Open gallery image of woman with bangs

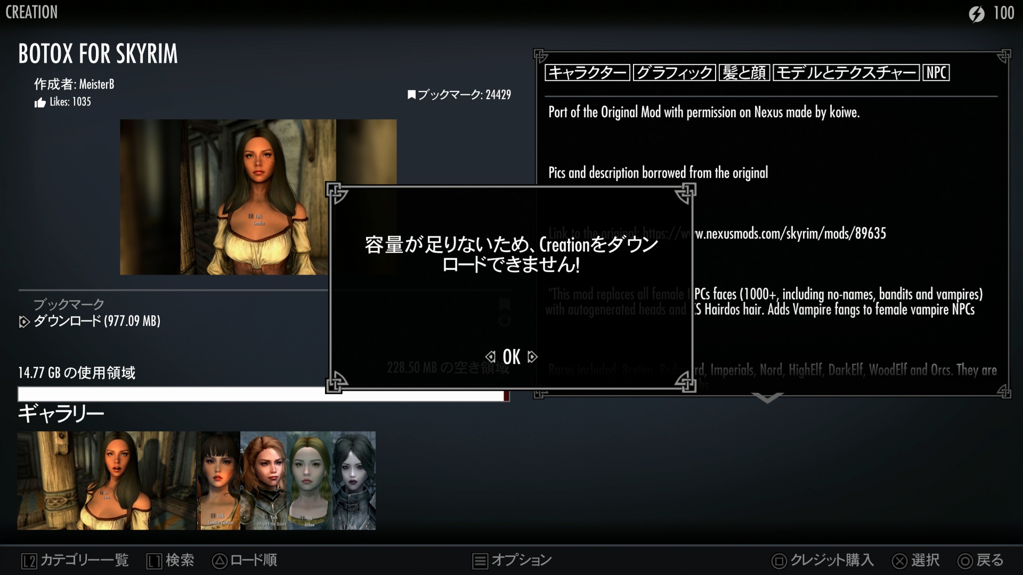pos(220,480)
